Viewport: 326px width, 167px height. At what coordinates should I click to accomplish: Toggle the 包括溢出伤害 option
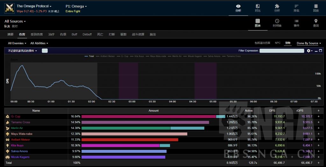pos(262,43)
